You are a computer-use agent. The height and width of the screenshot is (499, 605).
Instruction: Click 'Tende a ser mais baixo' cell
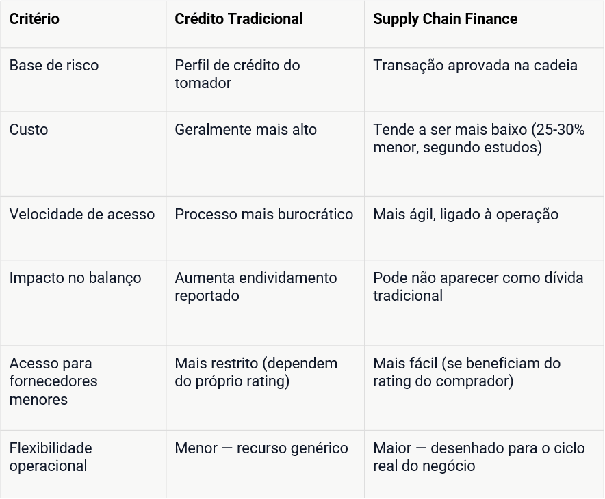tap(485, 154)
